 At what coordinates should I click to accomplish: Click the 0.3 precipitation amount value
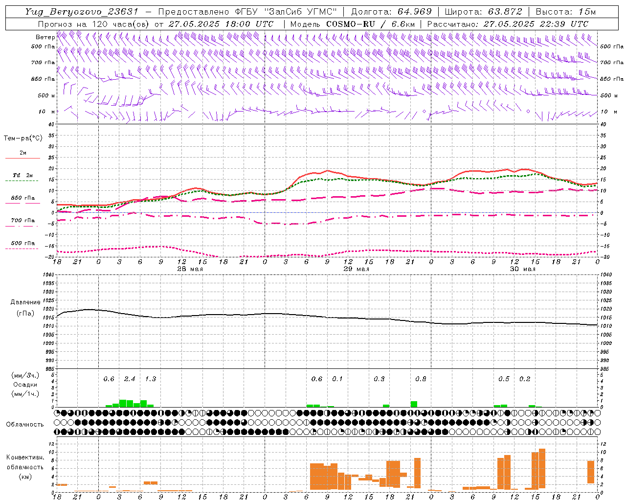click(379, 379)
